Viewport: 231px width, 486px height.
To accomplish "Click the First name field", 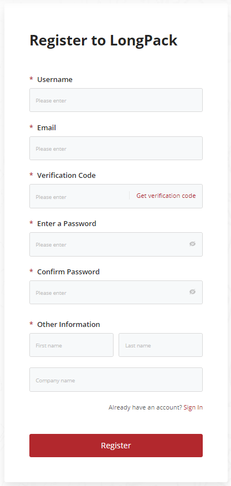I will [x=71, y=345].
